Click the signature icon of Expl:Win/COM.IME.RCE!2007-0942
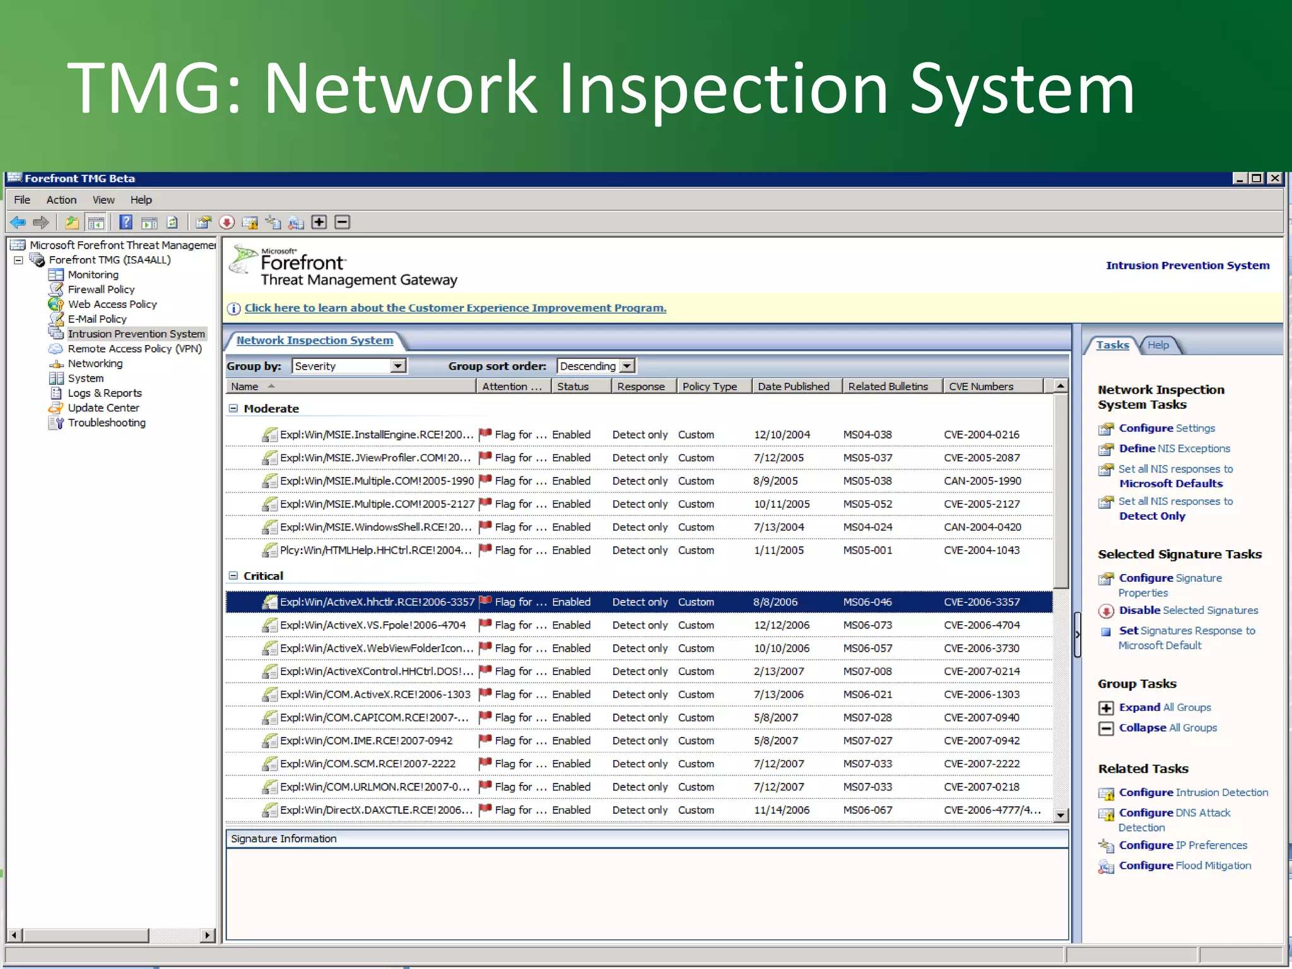1292x969 pixels. 269,741
